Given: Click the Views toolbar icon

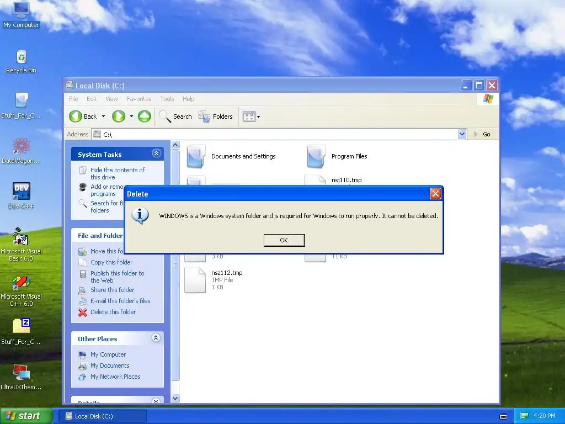Looking at the screenshot, I should tap(249, 116).
